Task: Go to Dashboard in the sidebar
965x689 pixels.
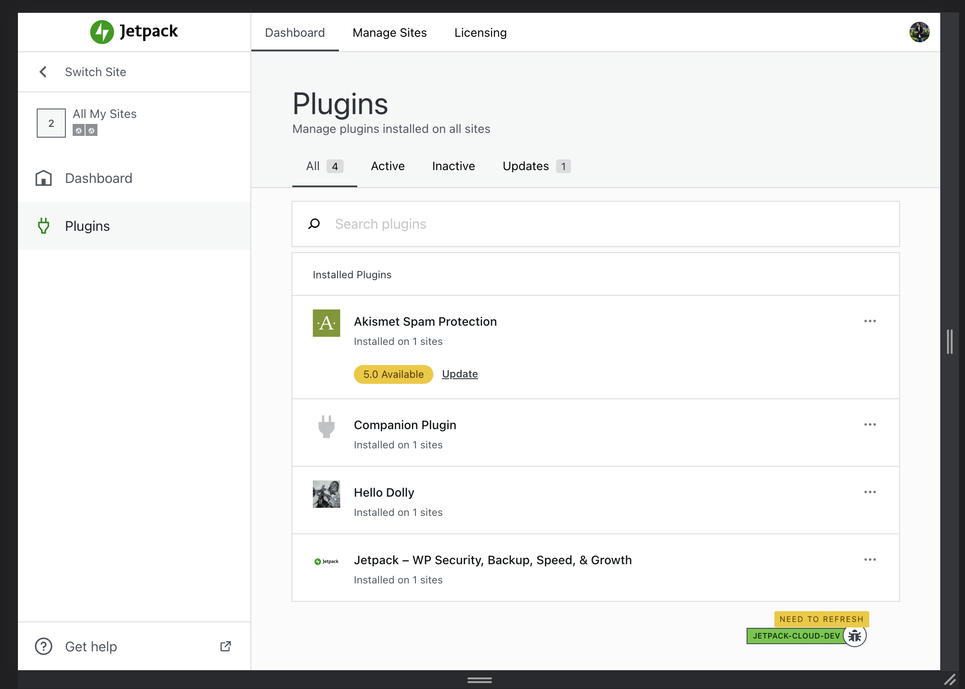Action: [98, 178]
